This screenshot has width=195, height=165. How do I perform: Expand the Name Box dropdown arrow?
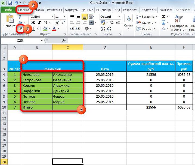(42, 41)
